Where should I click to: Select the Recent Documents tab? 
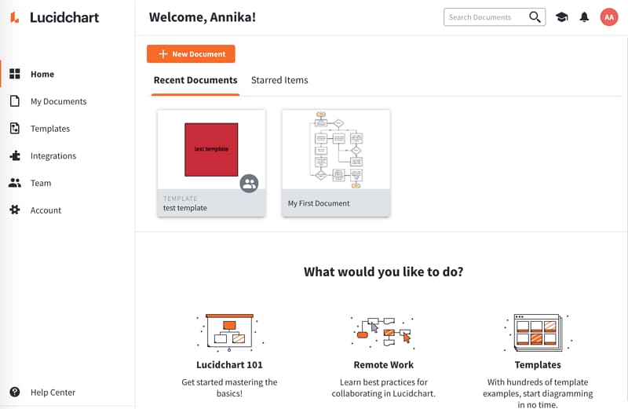(195, 80)
